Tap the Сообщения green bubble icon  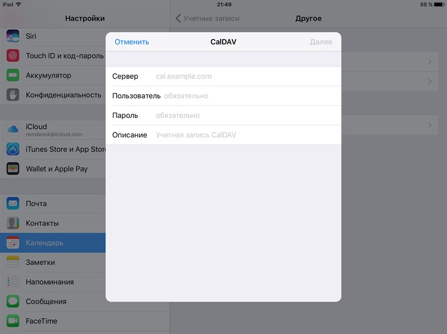tap(13, 301)
